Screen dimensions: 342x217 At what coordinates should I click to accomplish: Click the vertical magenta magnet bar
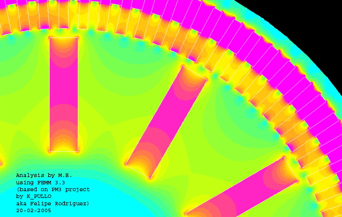pos(64,93)
